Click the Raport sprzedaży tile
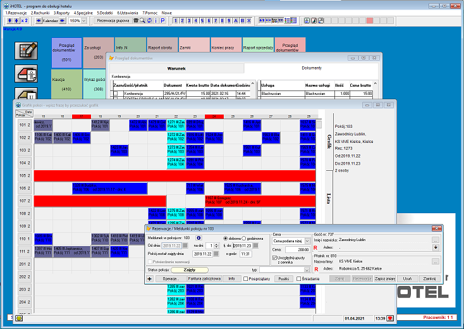Screen dimensions: 464x329 click(258, 45)
